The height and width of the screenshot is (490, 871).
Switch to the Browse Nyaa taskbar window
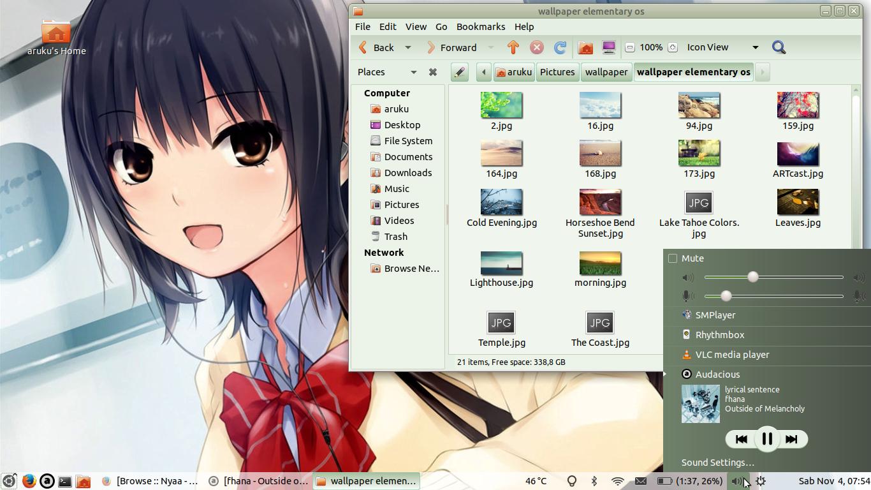point(150,481)
